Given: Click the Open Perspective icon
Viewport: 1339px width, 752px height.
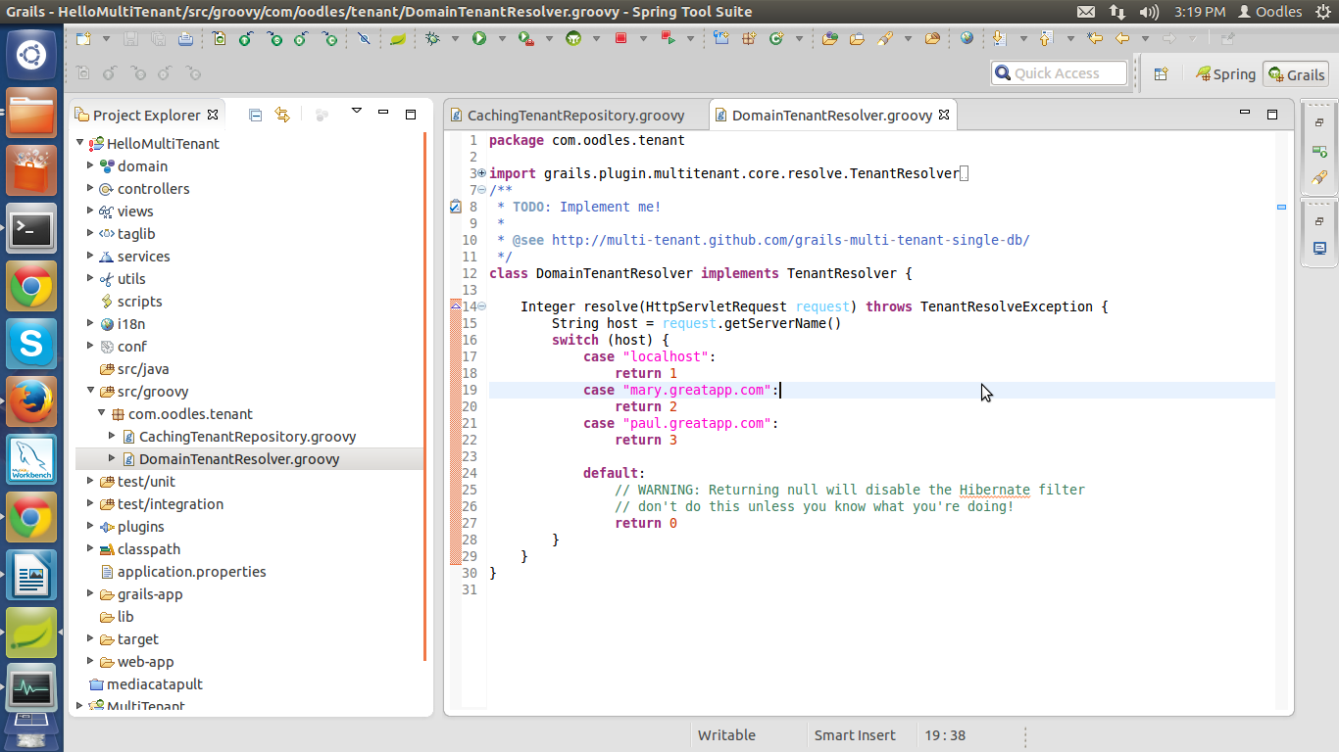Looking at the screenshot, I should tap(1161, 74).
